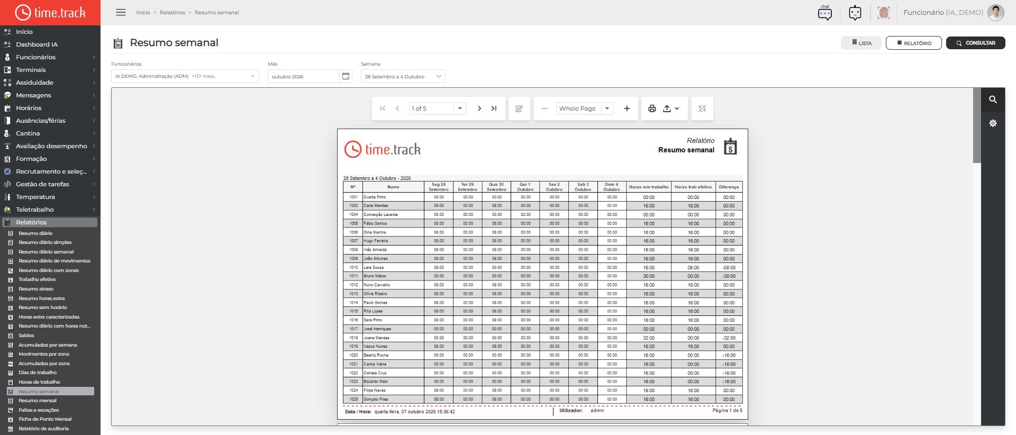This screenshot has width=1016, height=435.
Task: Toggle report edit fields mode
Action: point(519,108)
